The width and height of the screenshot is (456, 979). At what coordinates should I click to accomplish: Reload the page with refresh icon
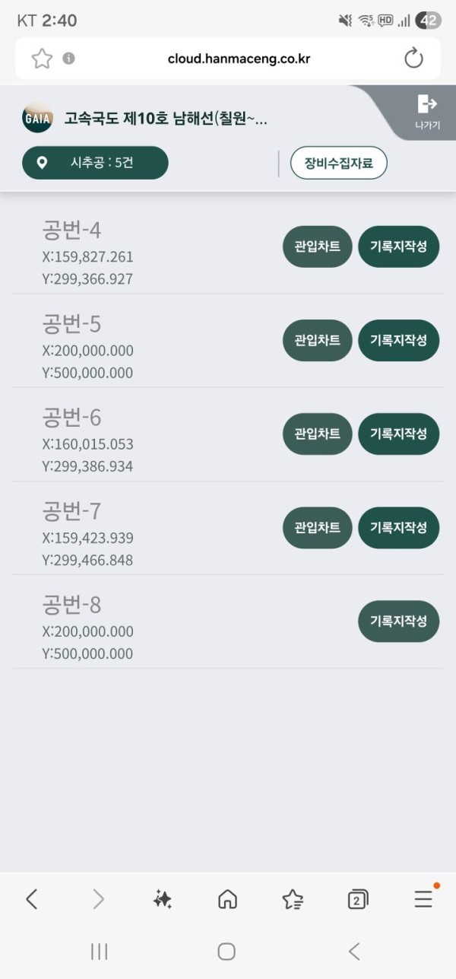(413, 59)
